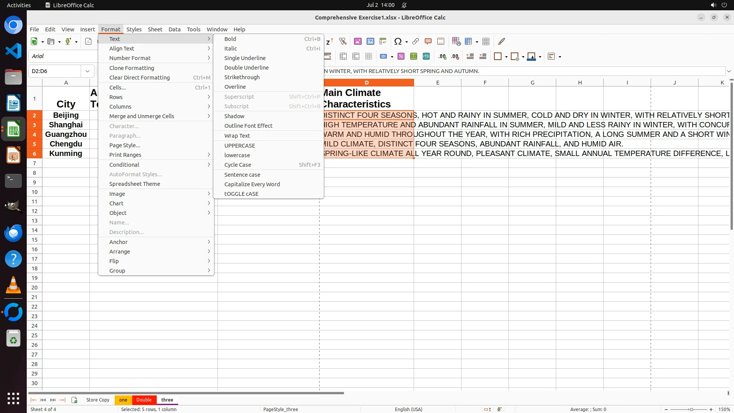734x413 pixels.
Task: Switch to the Double sheet tab
Action: pos(144,400)
